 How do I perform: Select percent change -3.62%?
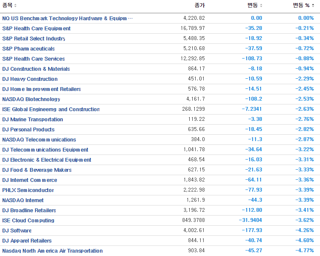tap(304, 220)
